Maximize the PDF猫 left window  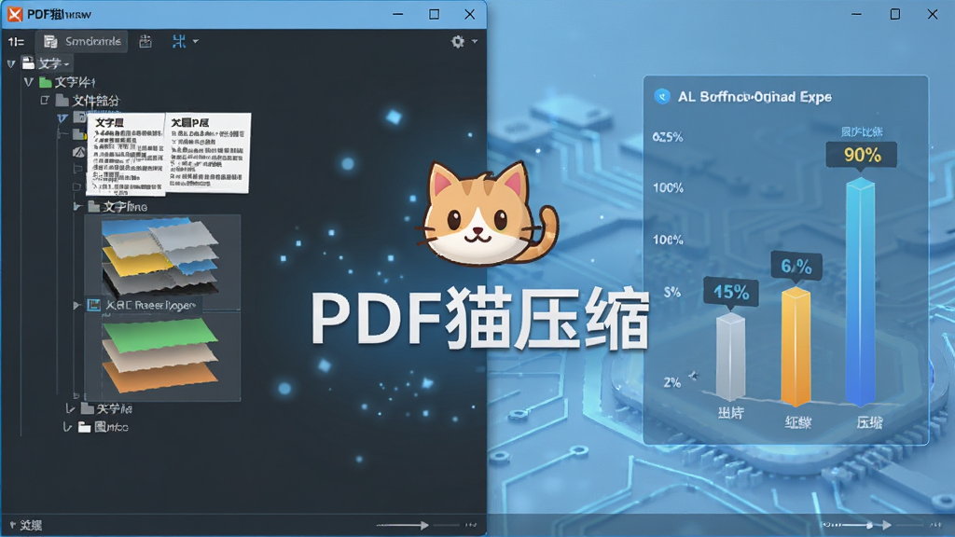(x=435, y=14)
